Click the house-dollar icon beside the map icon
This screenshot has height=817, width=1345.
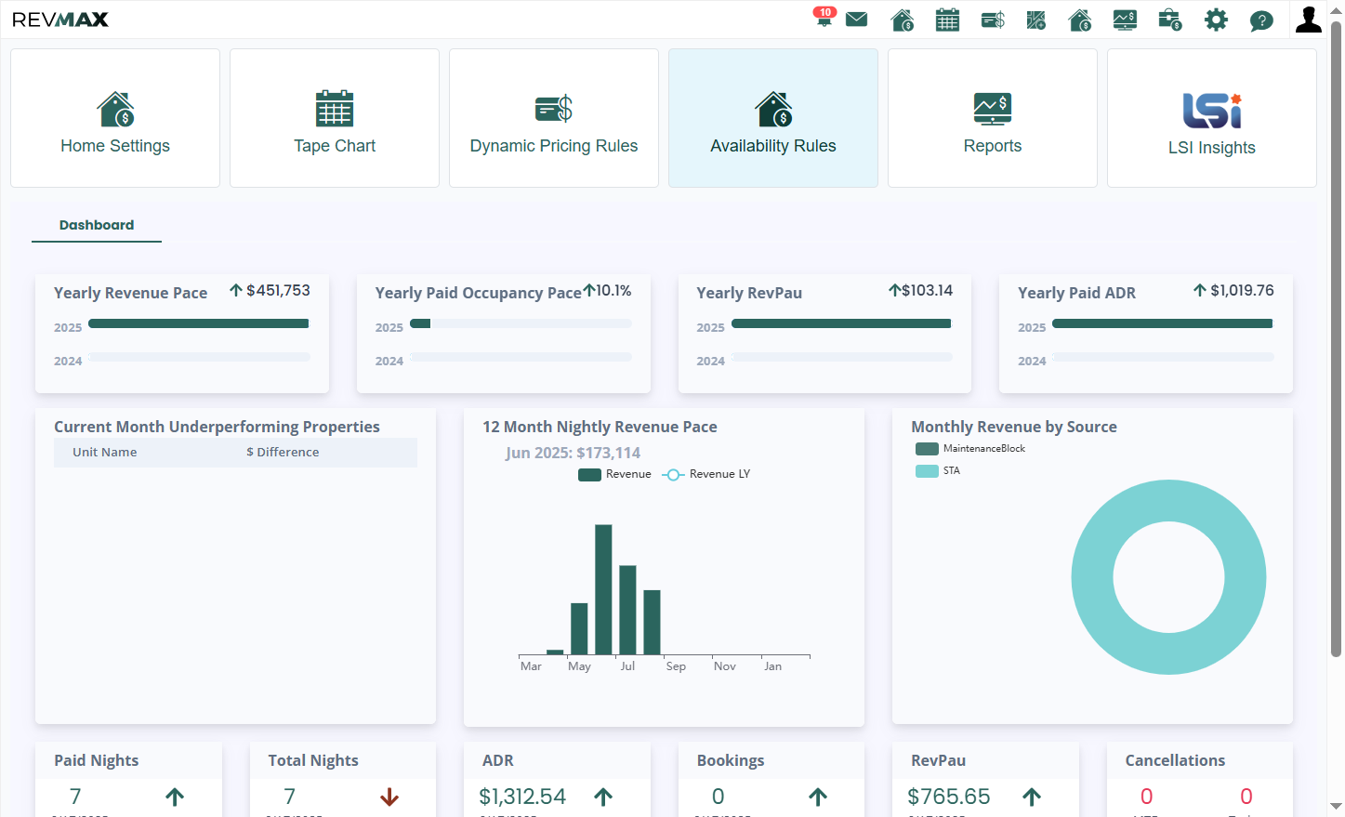(x=1080, y=20)
